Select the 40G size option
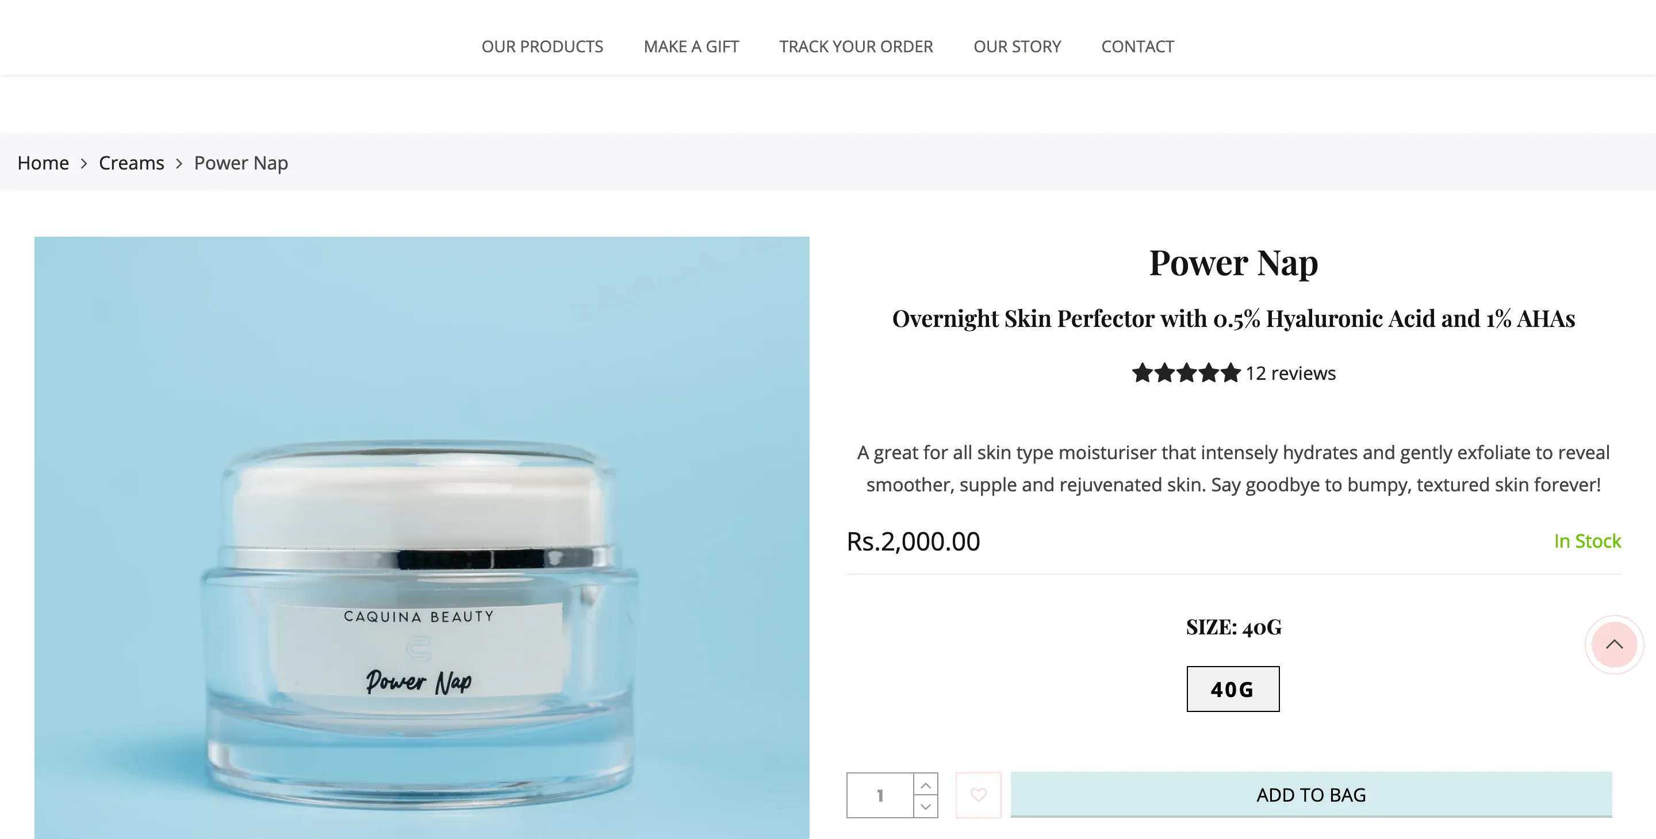The image size is (1656, 839). coord(1232,688)
